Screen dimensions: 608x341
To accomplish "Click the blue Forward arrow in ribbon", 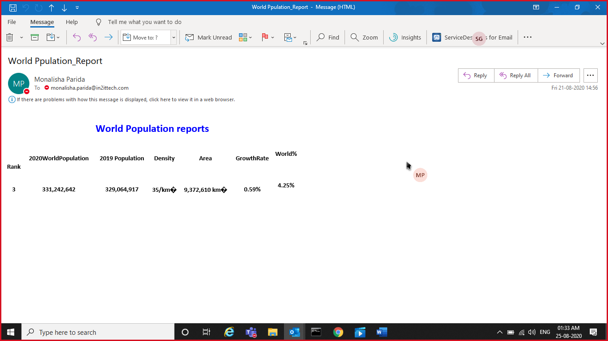I will [108, 37].
